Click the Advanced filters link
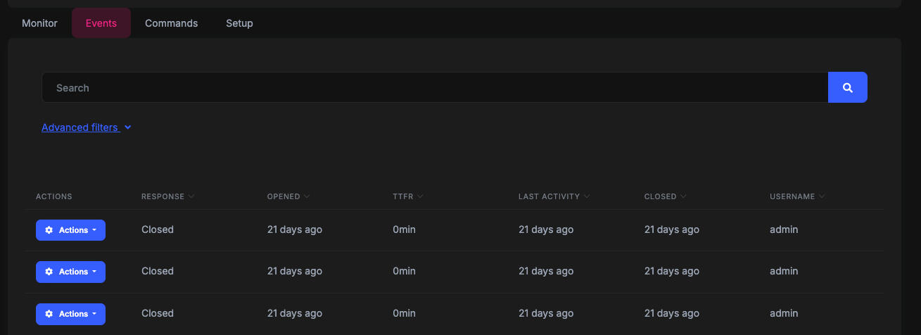This screenshot has width=921, height=335. (80, 127)
